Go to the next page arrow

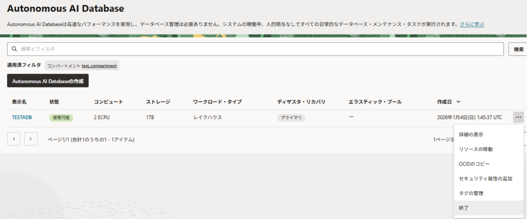[31, 139]
